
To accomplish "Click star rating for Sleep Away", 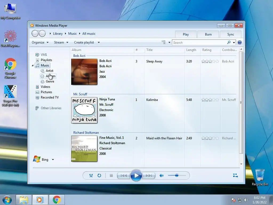I will (210, 61).
